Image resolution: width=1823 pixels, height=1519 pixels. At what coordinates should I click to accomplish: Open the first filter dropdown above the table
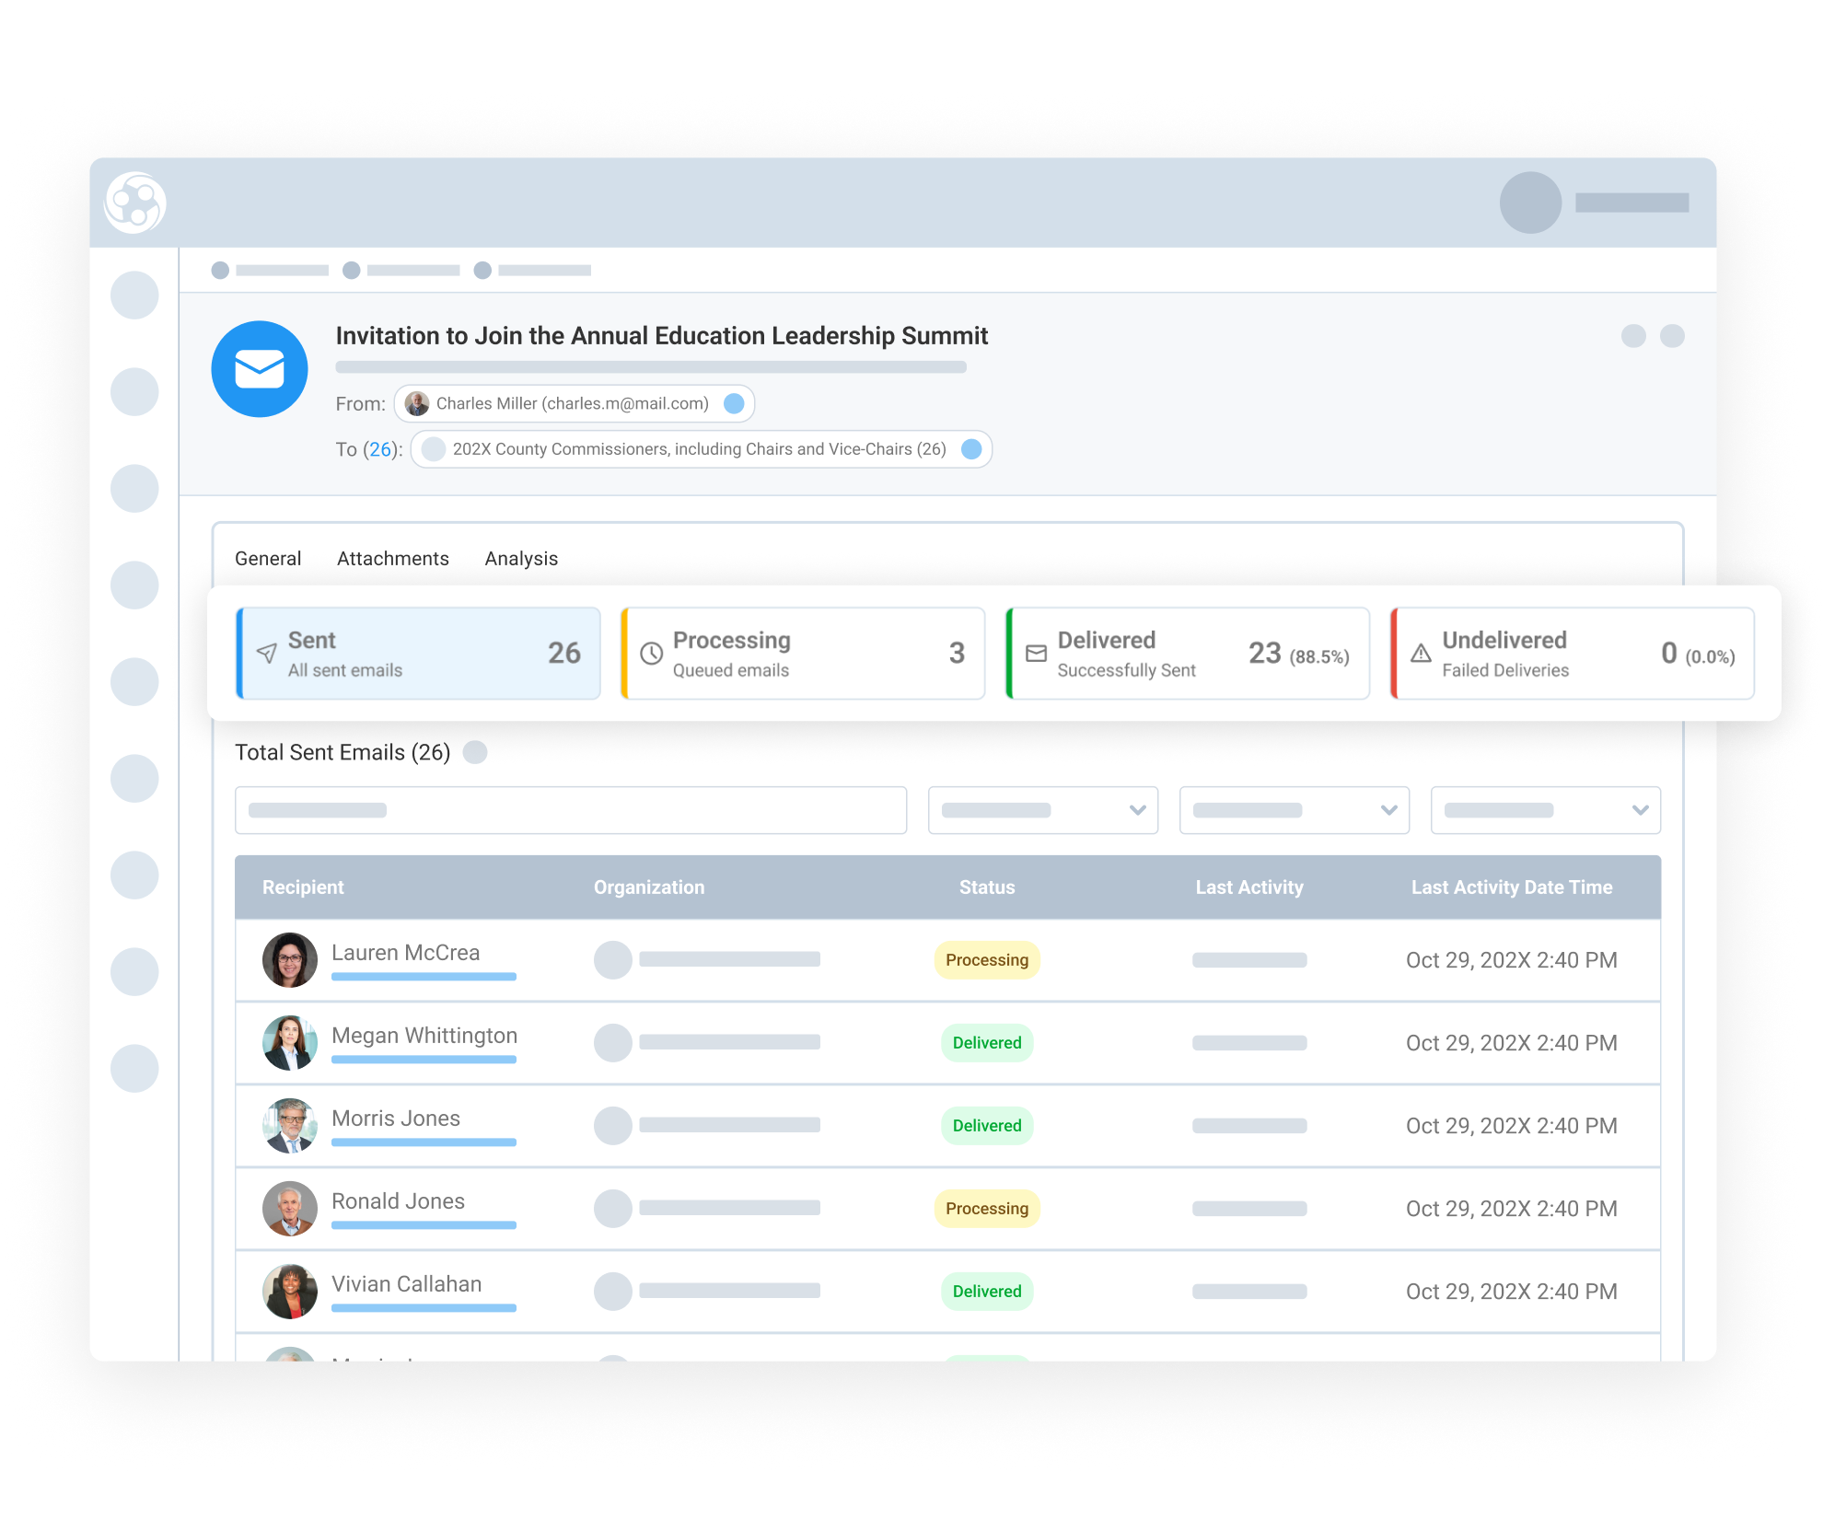(x=1043, y=810)
